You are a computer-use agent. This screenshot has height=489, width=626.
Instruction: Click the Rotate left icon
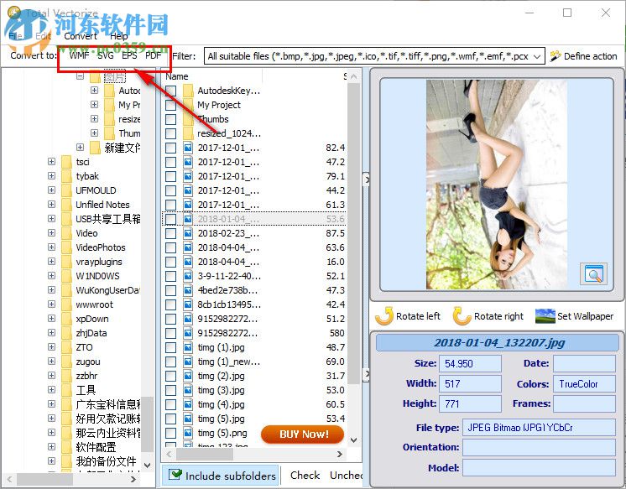tap(384, 315)
